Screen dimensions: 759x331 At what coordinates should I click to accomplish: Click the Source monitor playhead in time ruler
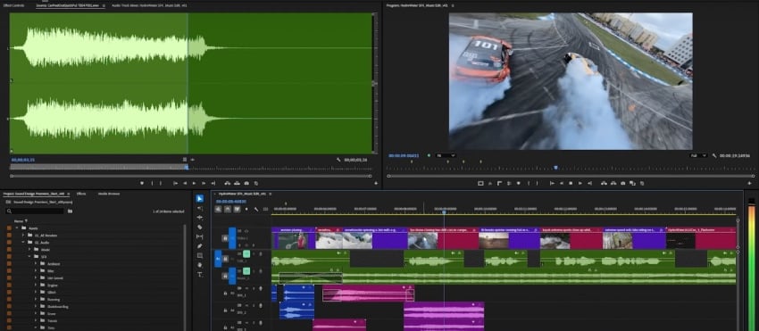click(x=187, y=168)
